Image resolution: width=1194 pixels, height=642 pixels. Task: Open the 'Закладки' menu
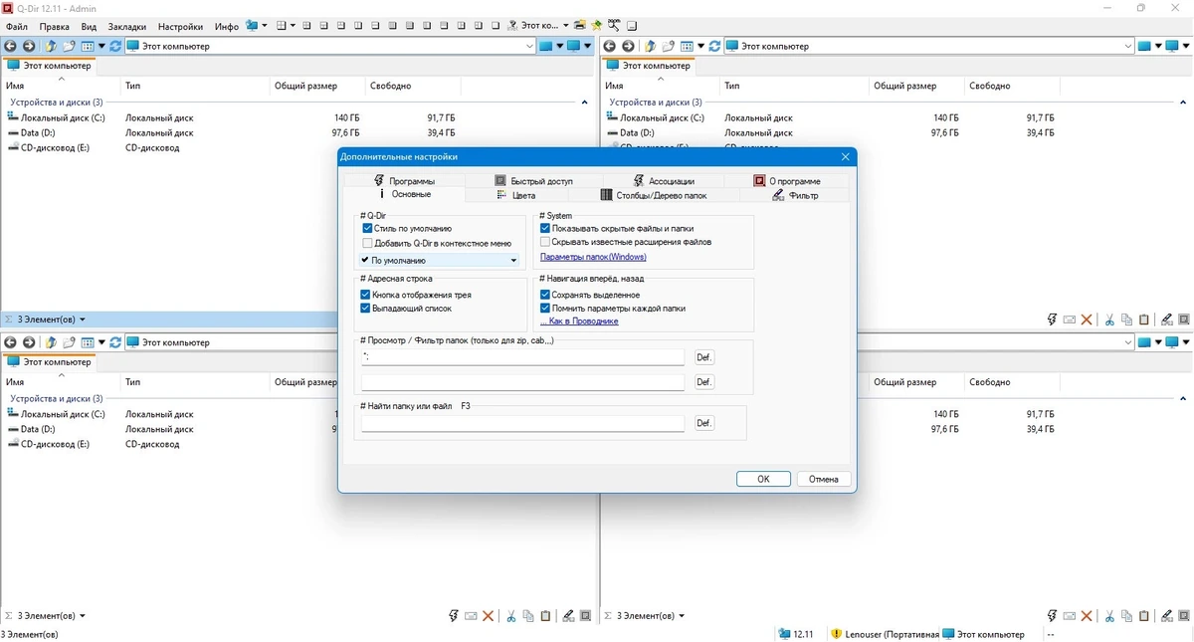126,26
